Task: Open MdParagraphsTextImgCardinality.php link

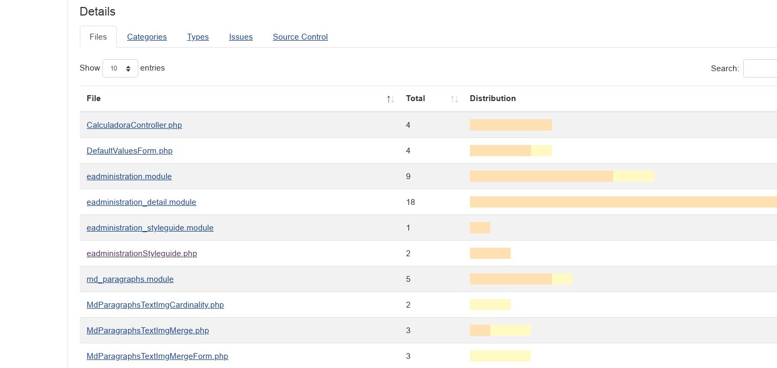Action: tap(155, 305)
